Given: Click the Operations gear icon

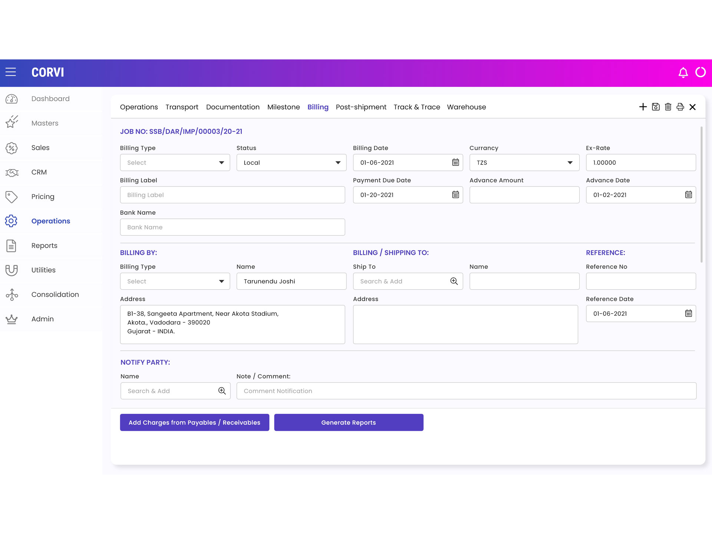Looking at the screenshot, I should coord(11,221).
